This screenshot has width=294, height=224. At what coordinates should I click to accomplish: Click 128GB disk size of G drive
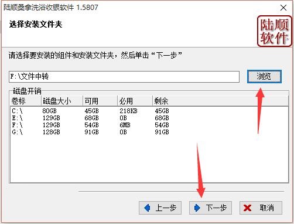(x=52, y=132)
